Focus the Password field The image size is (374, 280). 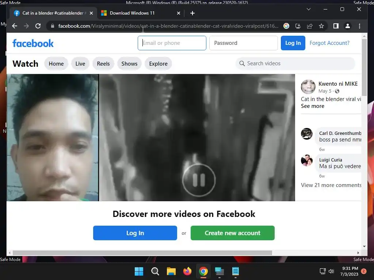[243, 43]
